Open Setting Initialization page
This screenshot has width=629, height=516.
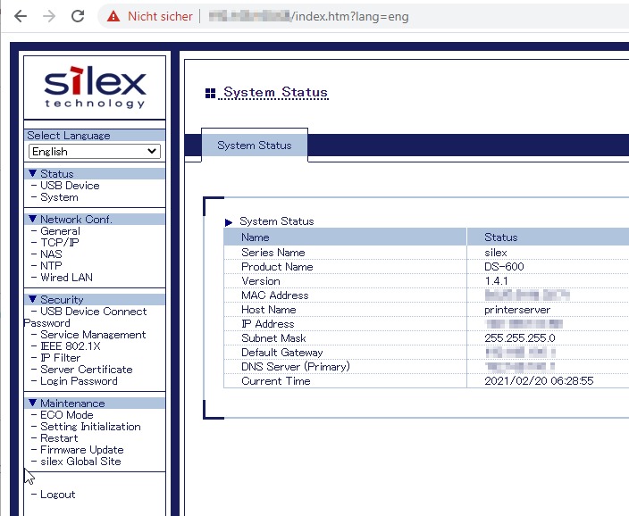point(90,427)
